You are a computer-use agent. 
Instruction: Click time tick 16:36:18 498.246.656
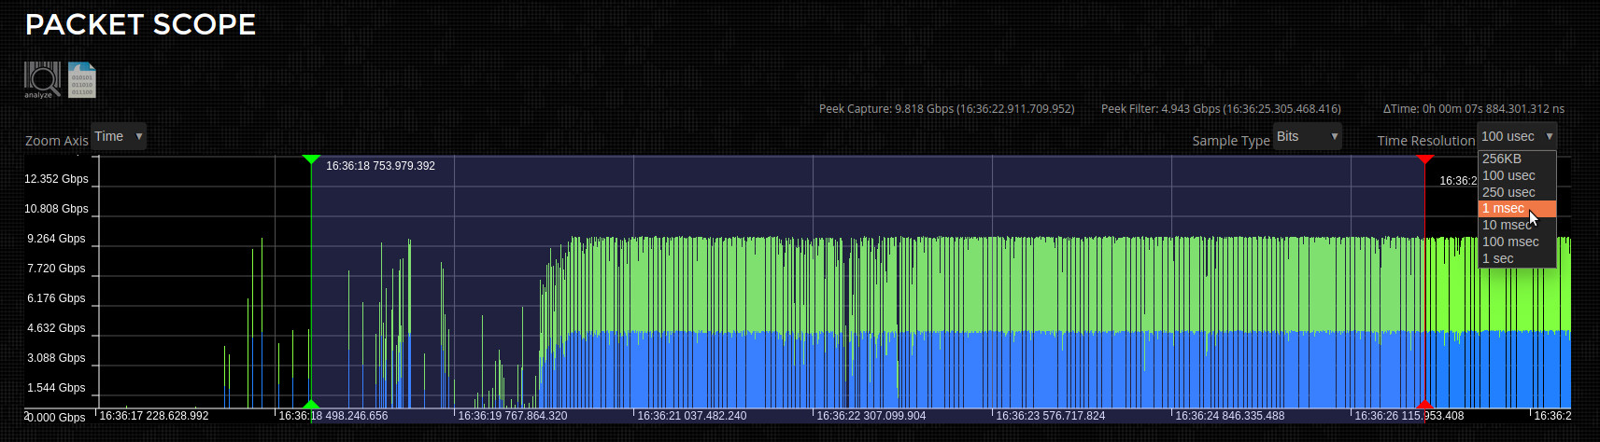click(333, 416)
